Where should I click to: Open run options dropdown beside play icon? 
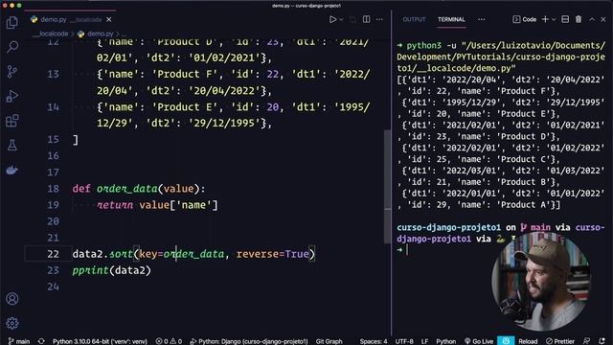(x=341, y=19)
